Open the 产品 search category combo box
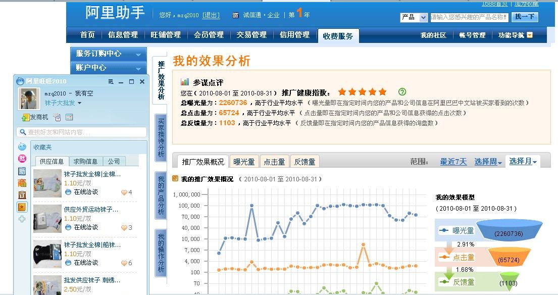This screenshot has height=295, width=558. [x=414, y=17]
